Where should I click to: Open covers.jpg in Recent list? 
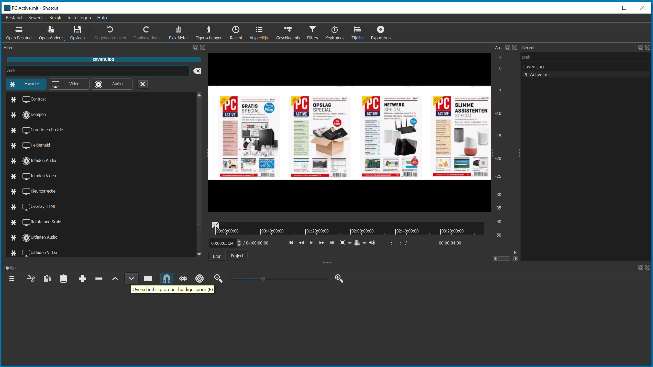(534, 66)
